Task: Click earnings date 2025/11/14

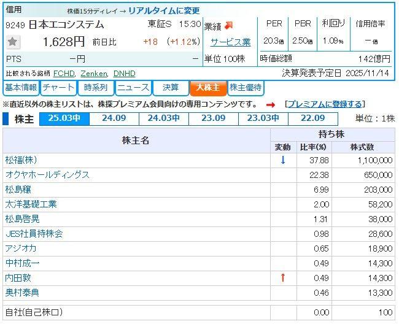Action: (x=367, y=74)
